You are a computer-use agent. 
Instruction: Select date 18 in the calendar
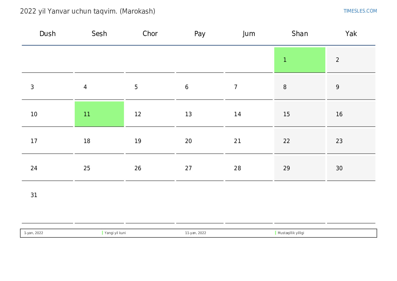click(99, 141)
